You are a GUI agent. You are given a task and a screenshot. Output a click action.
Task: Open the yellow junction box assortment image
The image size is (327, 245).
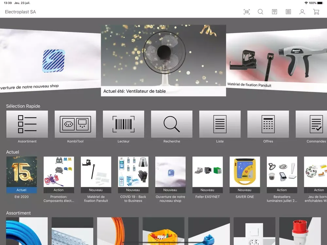[x=163, y=231]
